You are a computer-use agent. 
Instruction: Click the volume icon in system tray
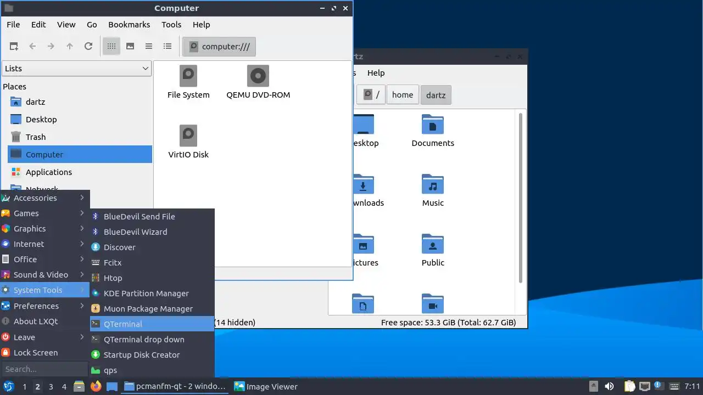[x=609, y=387]
